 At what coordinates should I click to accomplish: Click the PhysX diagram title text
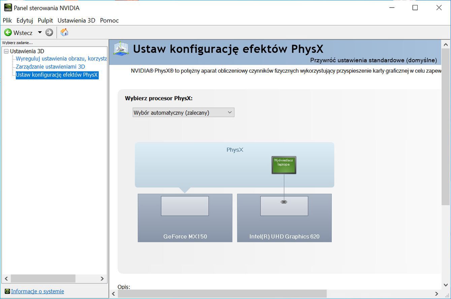tap(235, 150)
